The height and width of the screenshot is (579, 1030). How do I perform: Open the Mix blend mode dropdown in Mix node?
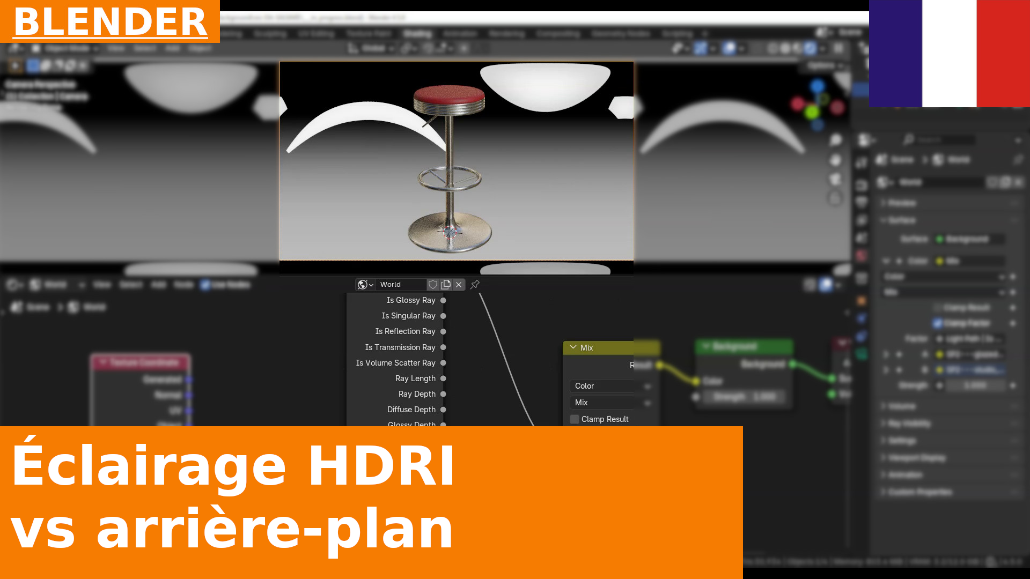[x=611, y=403]
